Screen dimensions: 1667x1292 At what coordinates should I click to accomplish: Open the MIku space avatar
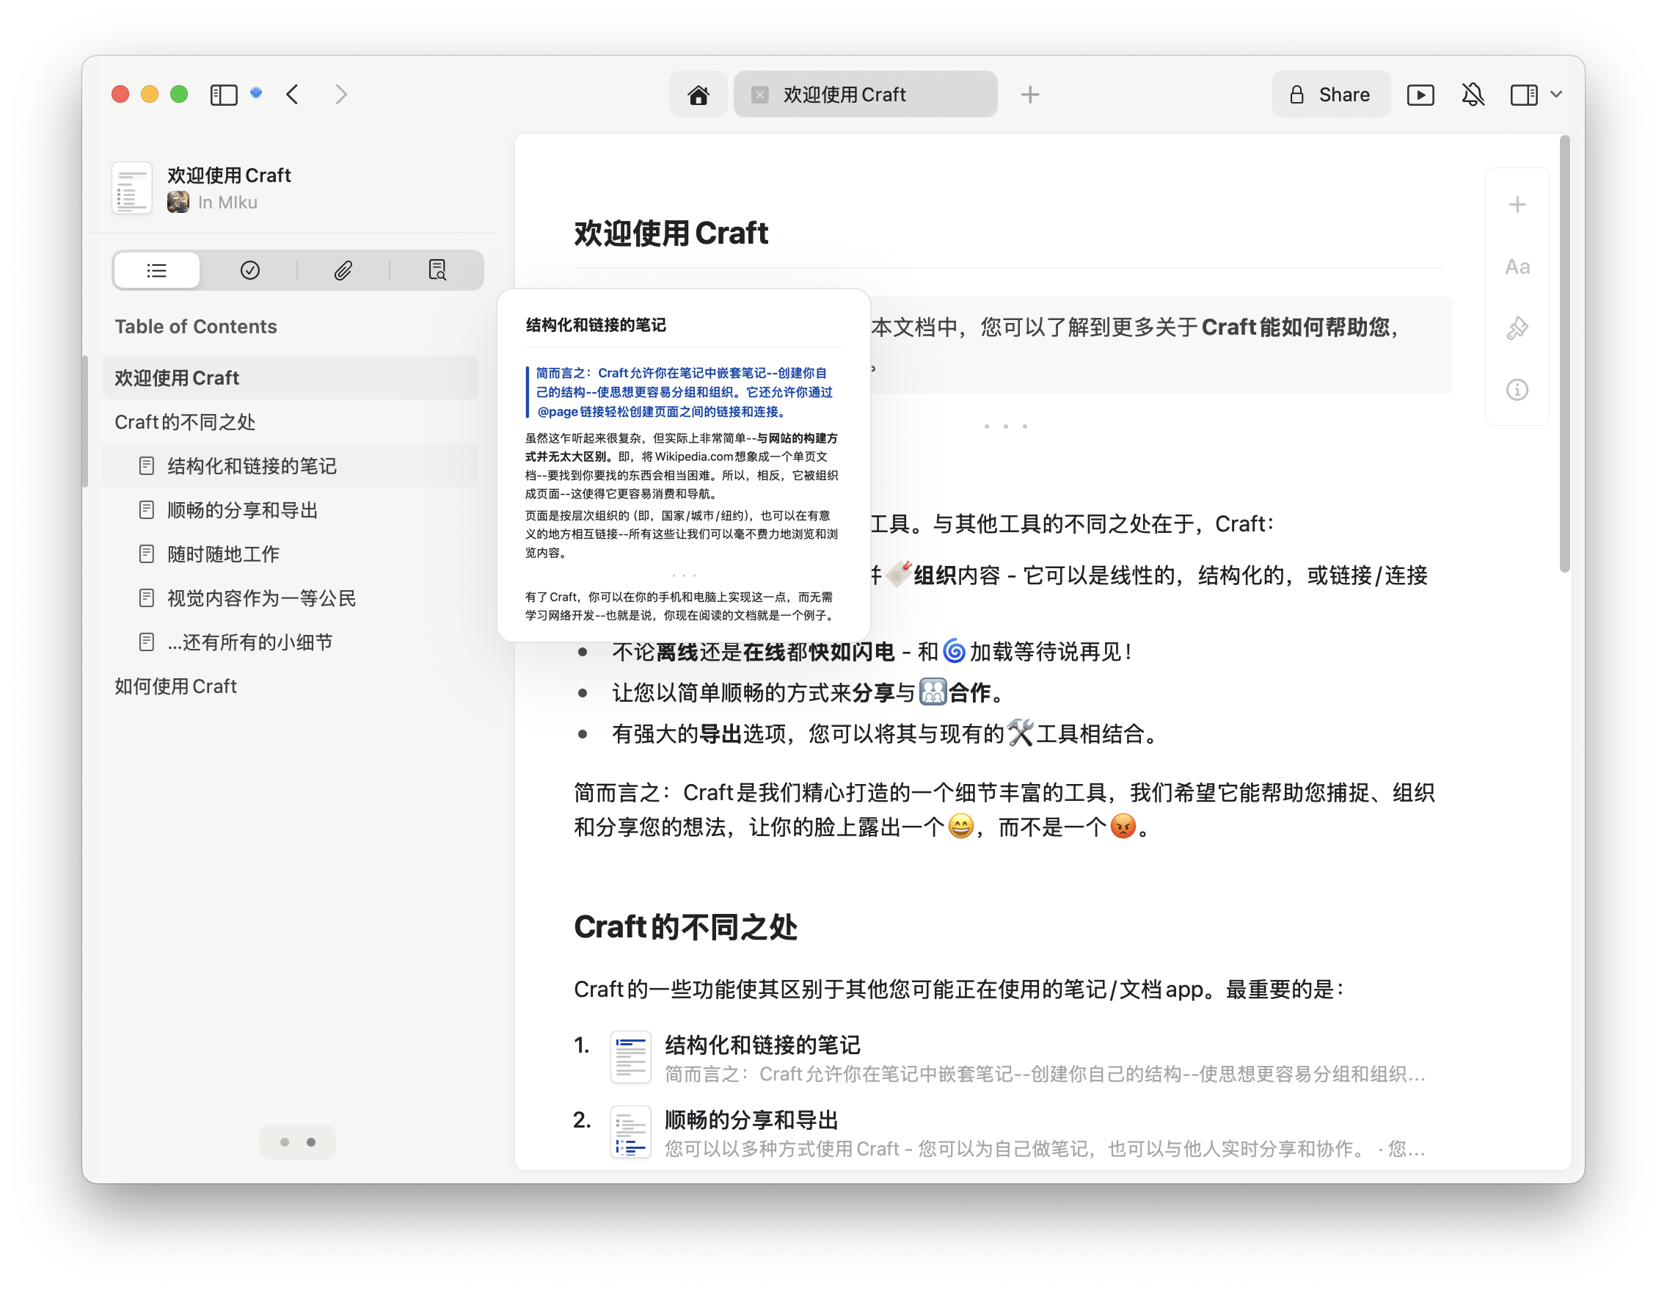pos(178,203)
